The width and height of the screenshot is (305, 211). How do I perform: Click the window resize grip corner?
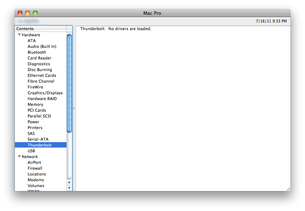288,189
